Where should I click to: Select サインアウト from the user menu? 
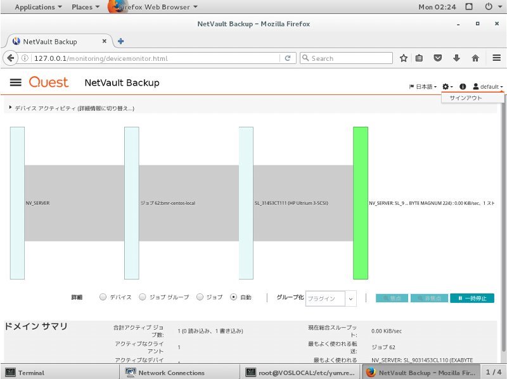point(466,98)
